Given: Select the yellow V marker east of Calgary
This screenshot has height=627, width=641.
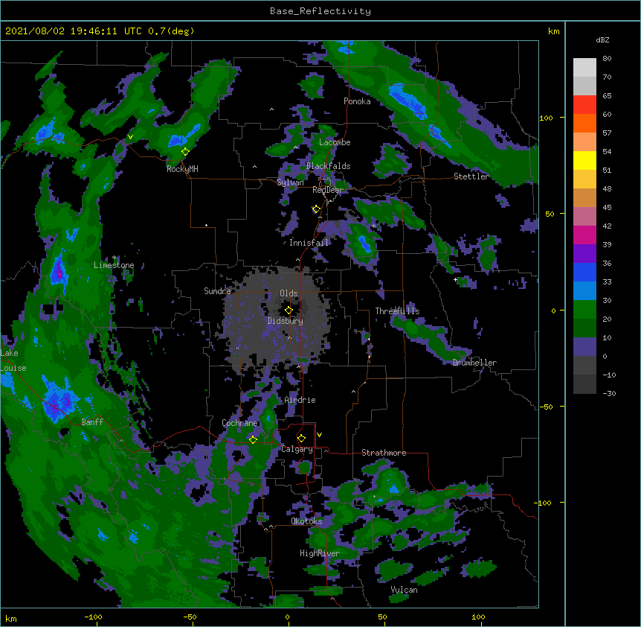Looking at the screenshot, I should click(319, 435).
